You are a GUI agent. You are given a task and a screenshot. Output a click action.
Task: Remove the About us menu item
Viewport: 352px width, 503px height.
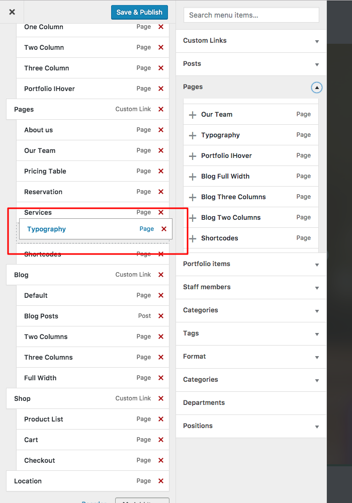161,130
